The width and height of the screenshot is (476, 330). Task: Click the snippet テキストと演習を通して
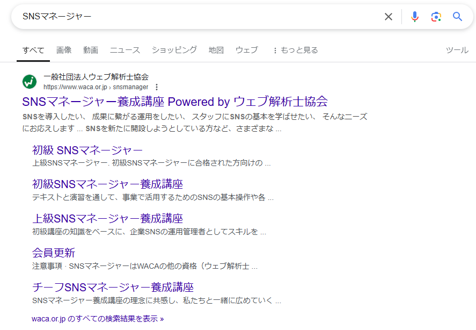coord(153,197)
